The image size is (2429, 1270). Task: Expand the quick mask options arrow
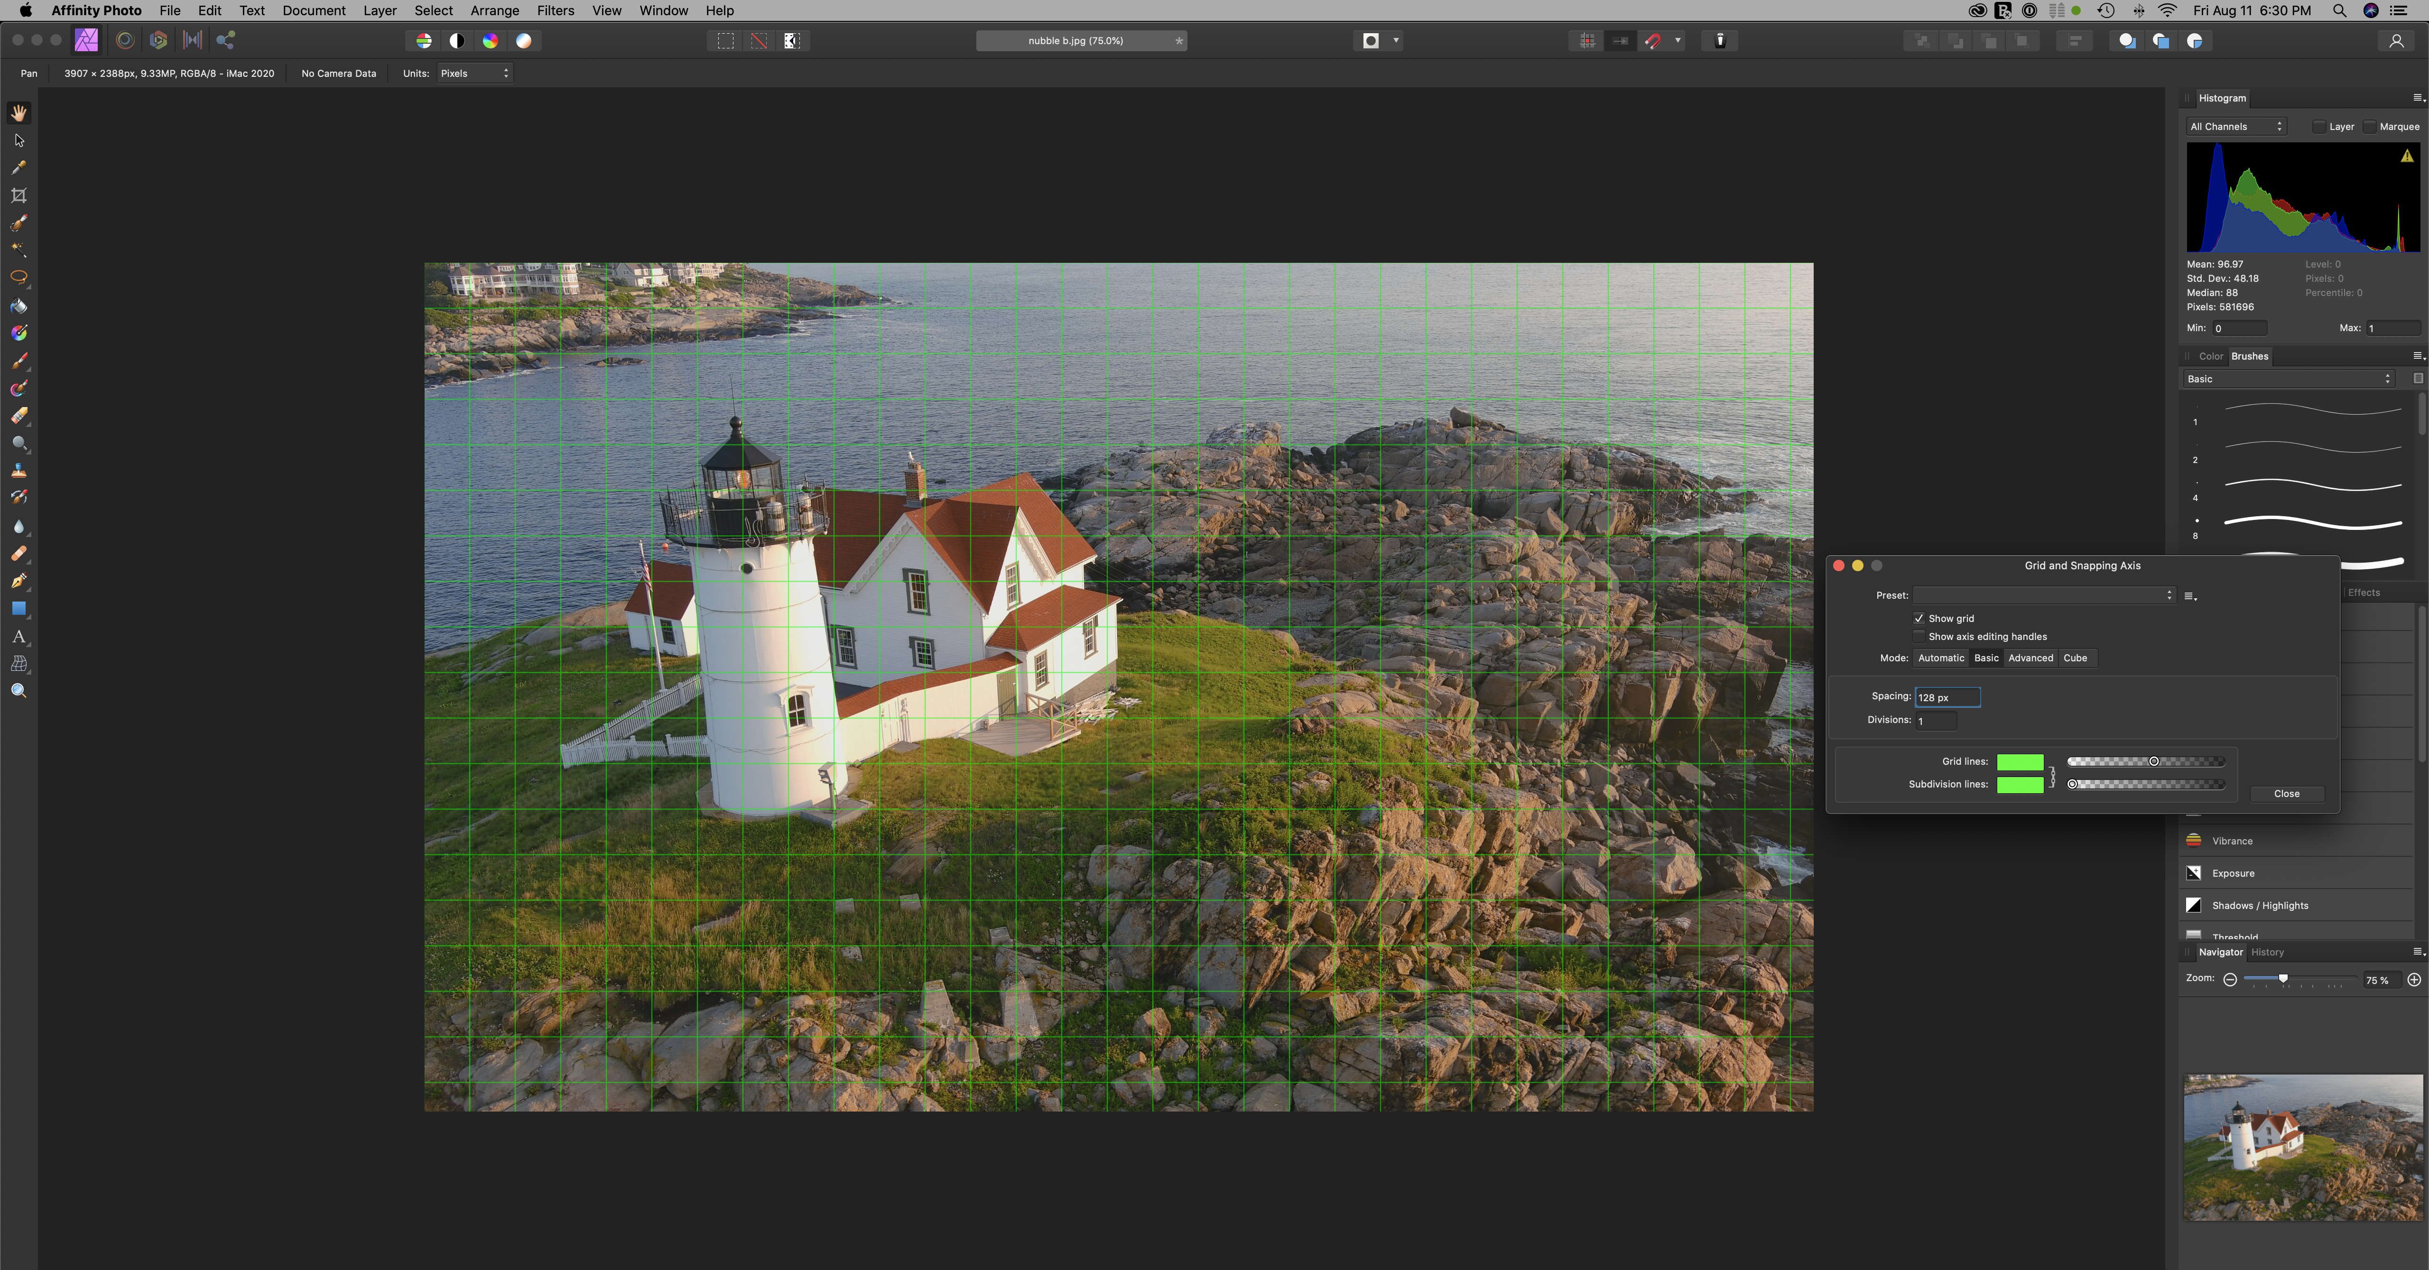point(1396,40)
